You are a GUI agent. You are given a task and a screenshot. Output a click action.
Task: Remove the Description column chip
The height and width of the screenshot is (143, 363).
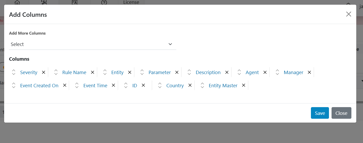(227, 72)
